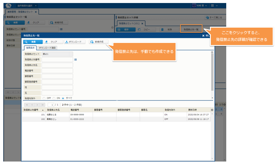Click the blue 検索 search button in dialog
The image size is (276, 166).
point(33,42)
